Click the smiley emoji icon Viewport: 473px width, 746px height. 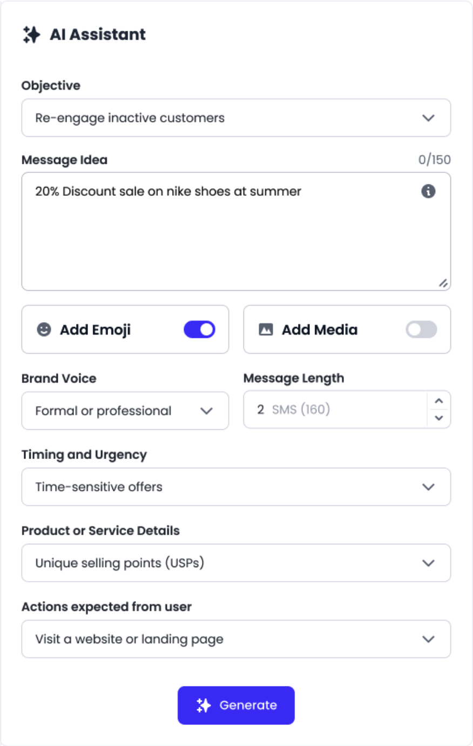tap(44, 329)
